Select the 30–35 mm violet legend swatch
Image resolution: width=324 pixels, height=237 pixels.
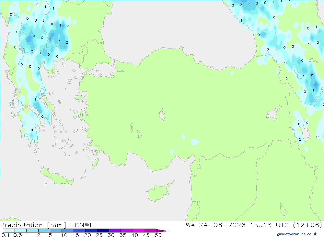(115, 231)
